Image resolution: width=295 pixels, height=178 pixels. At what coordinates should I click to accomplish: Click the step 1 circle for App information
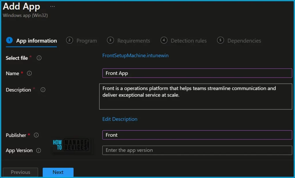(x=9, y=40)
